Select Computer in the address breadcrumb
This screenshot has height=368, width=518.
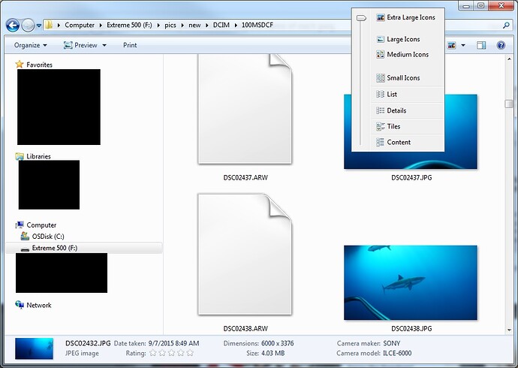click(80, 25)
